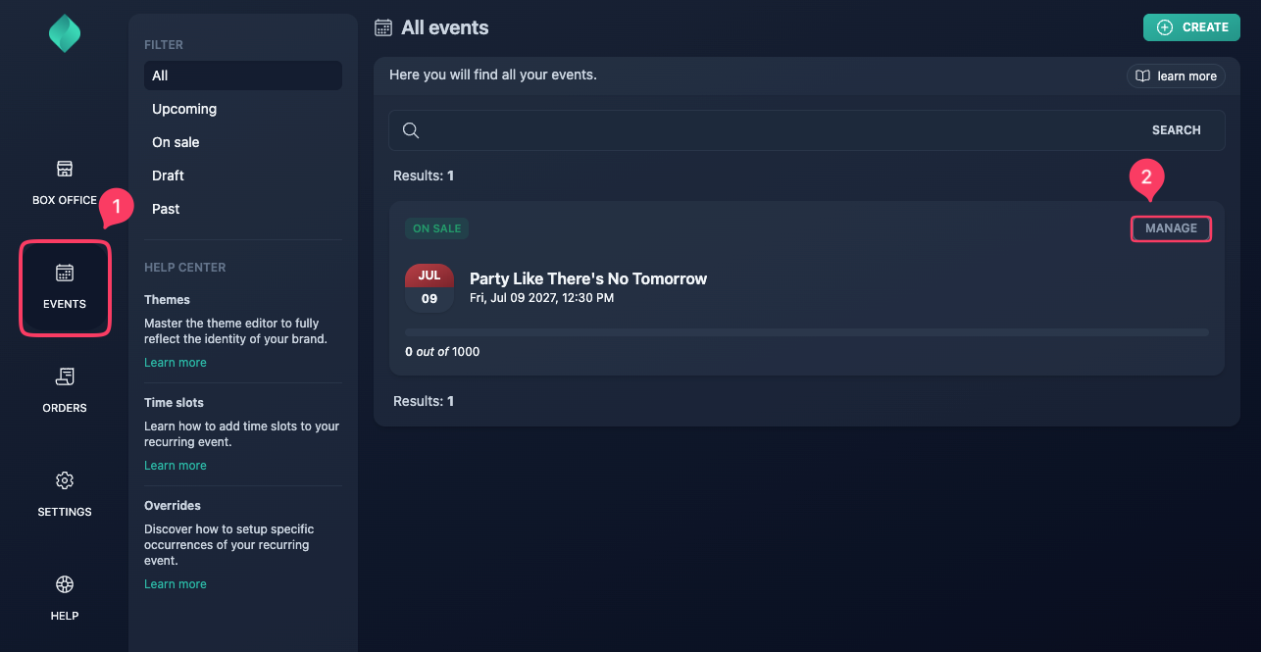Click the green app logo
1261x652 pixels.
pyautogui.click(x=65, y=34)
